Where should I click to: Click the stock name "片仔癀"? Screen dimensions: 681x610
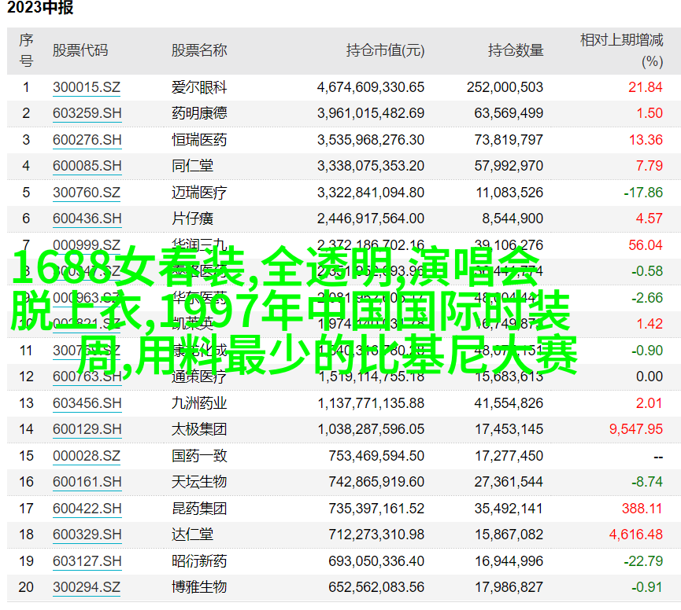point(192,218)
